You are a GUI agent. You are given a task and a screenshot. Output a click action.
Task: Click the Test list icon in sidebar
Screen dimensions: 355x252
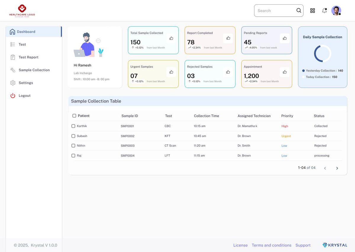tap(13, 44)
